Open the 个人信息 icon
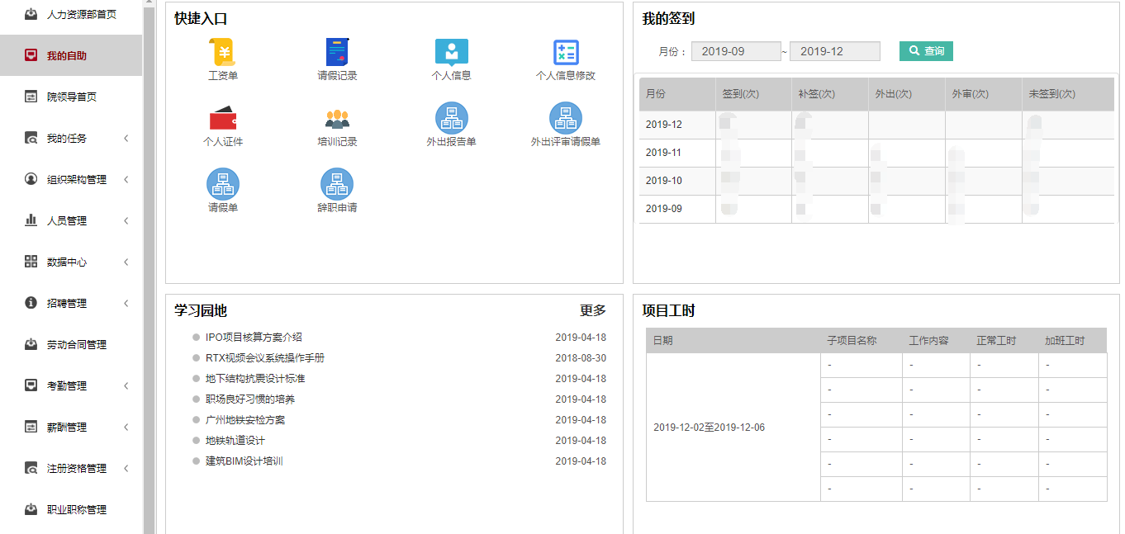Image resolution: width=1125 pixels, height=534 pixels. pos(452,52)
